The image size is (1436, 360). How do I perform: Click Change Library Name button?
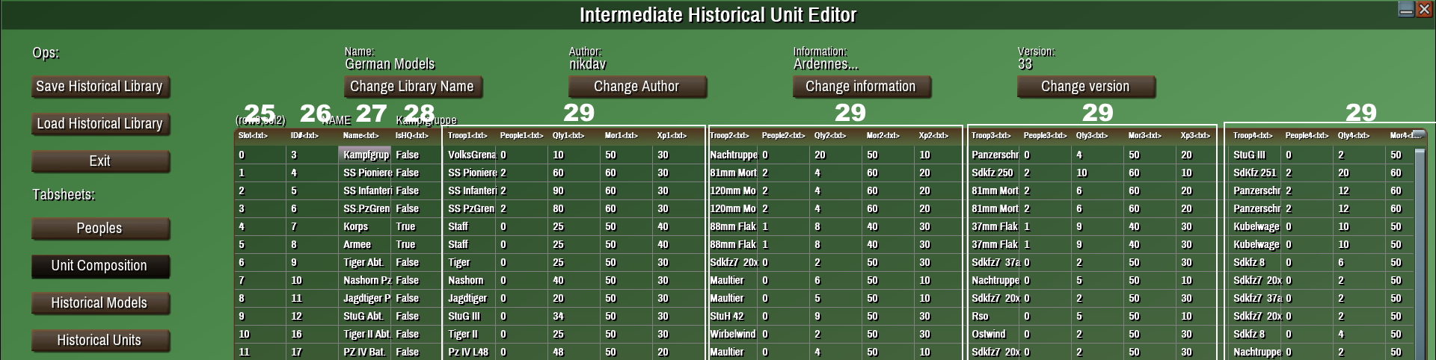coord(412,87)
